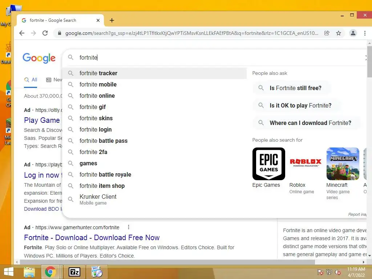Launch 7-Zip from the taskbar
Screen dimensions: 372x279
click(74, 272)
